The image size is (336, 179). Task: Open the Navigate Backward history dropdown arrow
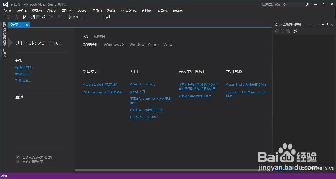(12, 17)
